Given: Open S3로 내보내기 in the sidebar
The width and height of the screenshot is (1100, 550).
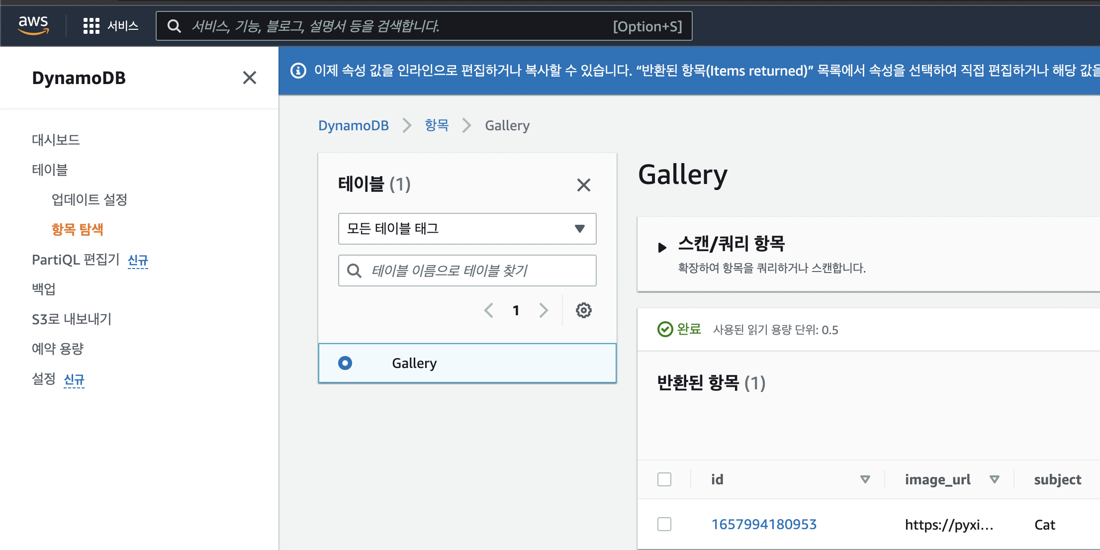Looking at the screenshot, I should pos(72,319).
